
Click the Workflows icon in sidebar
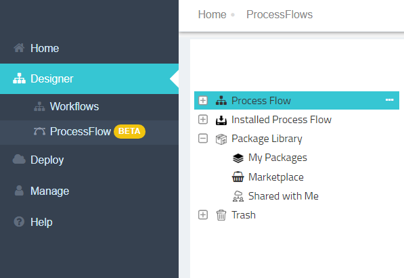click(39, 106)
